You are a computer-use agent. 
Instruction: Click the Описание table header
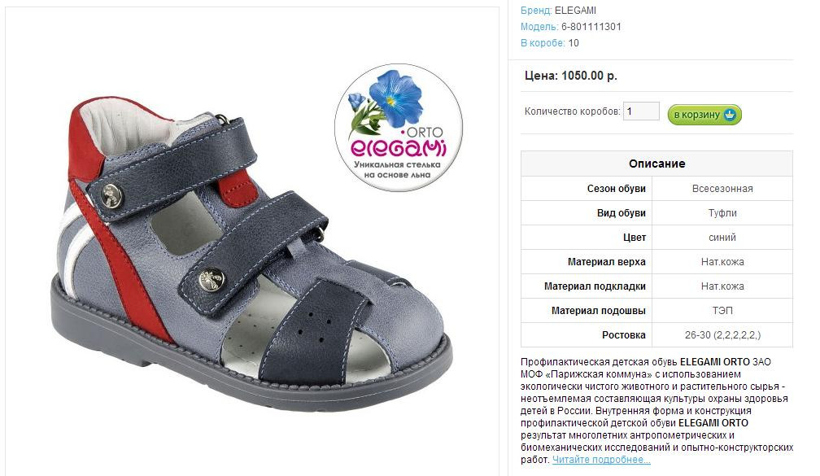pyautogui.click(x=656, y=164)
